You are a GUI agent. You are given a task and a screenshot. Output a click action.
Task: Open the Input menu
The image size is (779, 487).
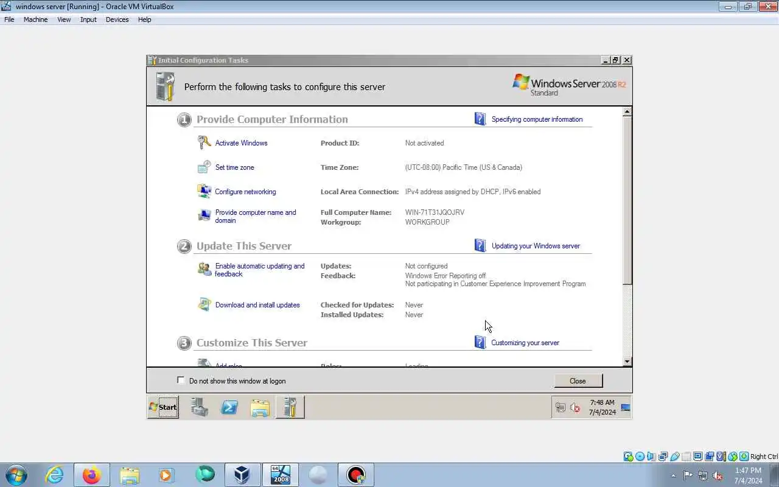pyautogui.click(x=88, y=19)
